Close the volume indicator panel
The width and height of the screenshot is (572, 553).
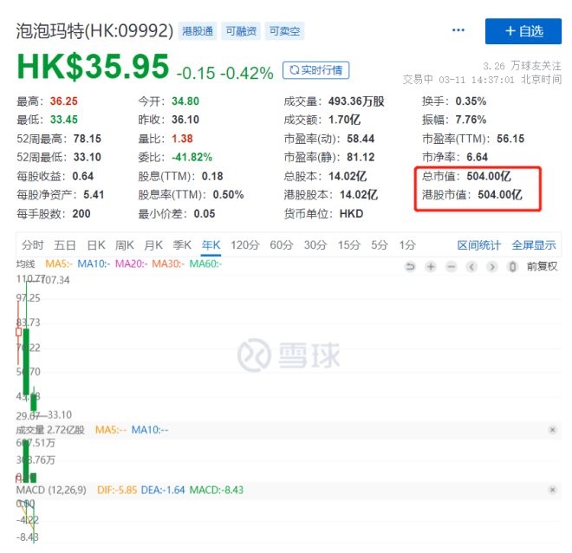pyautogui.click(x=553, y=430)
